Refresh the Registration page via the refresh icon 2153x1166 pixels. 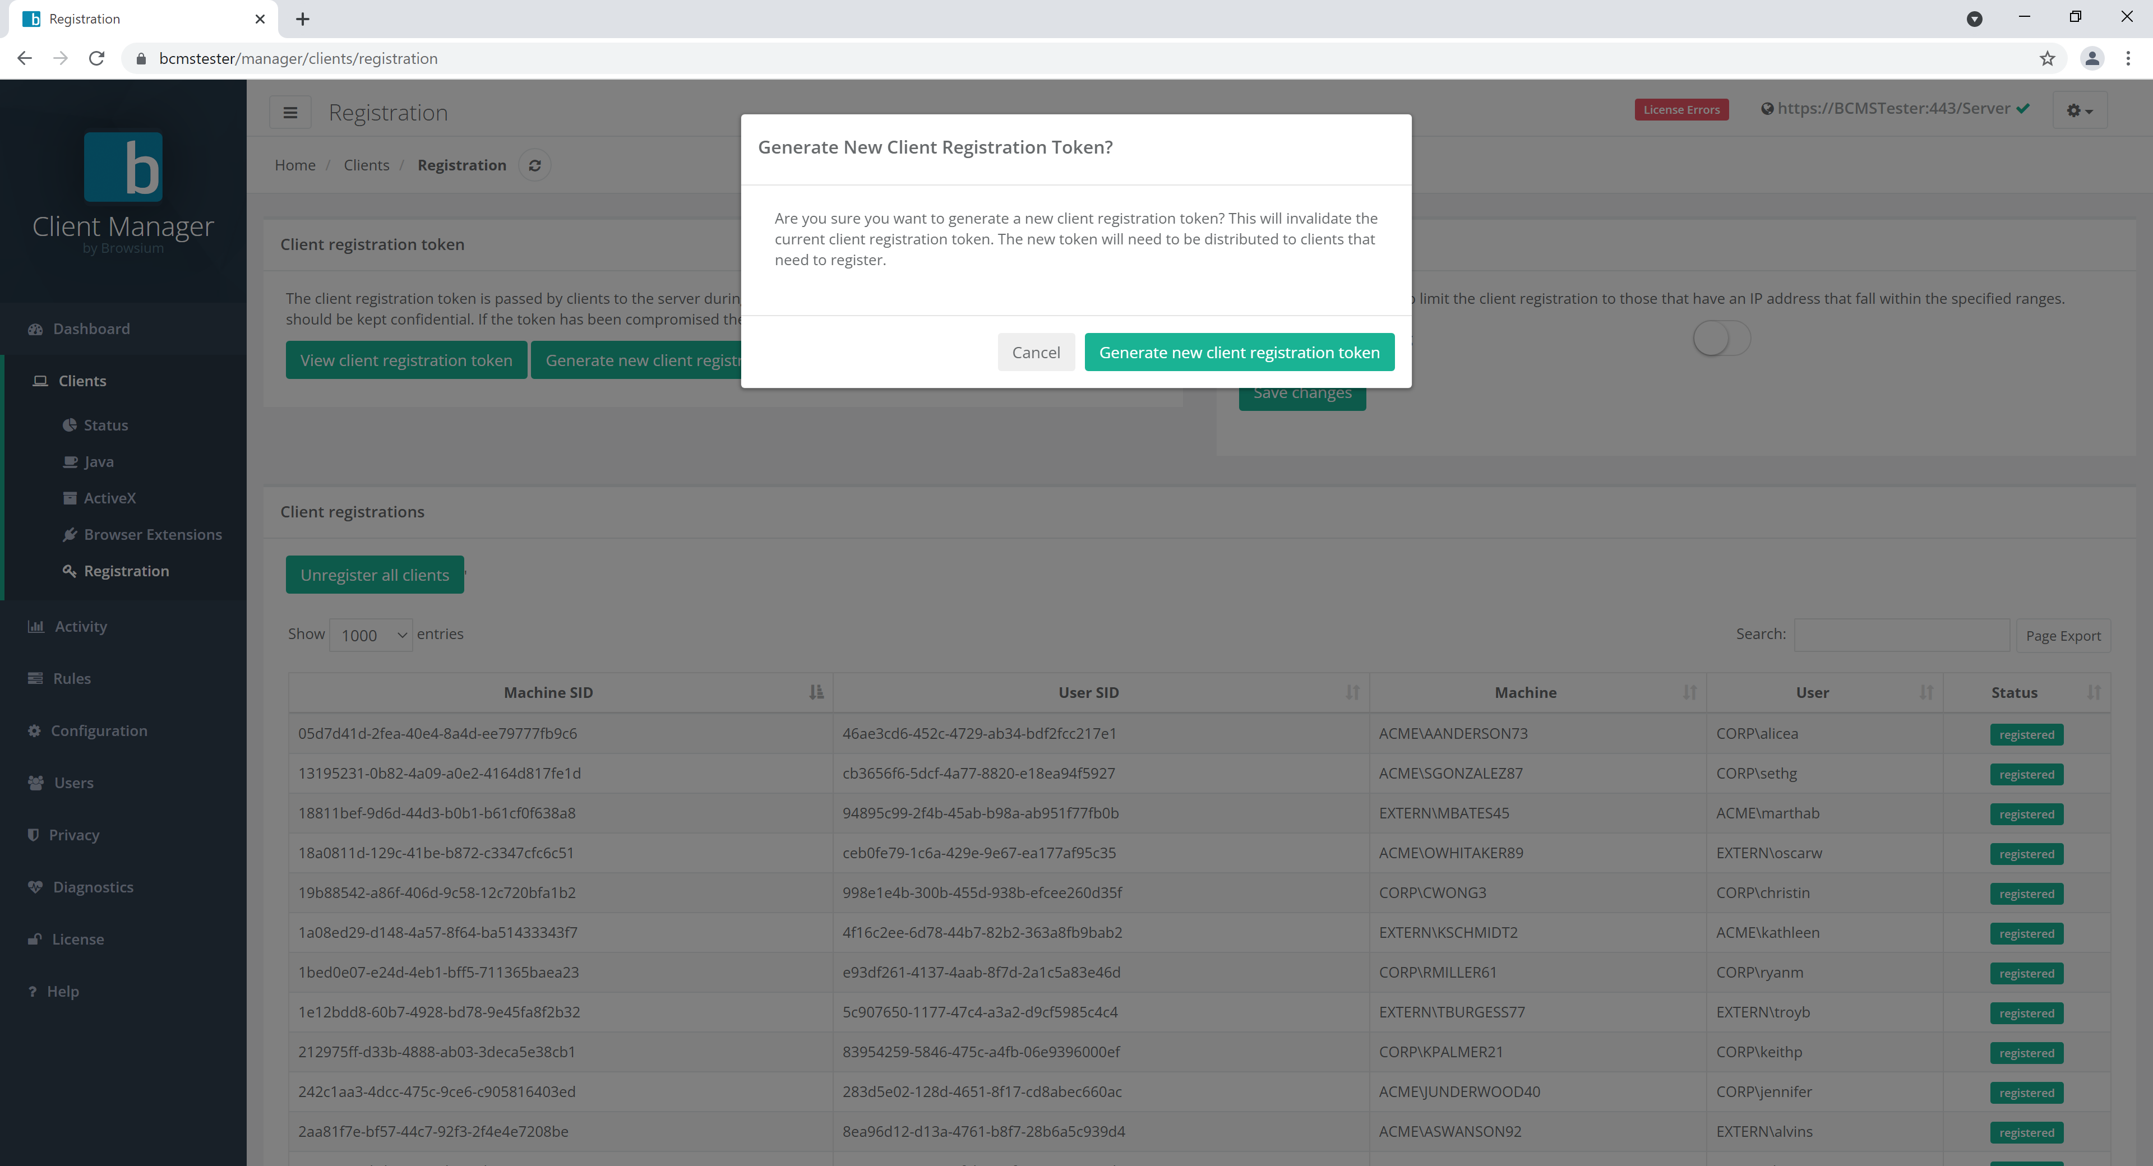(535, 165)
